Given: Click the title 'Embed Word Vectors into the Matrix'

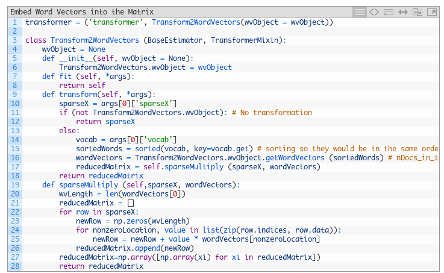Looking at the screenshot, I should click(x=82, y=12).
